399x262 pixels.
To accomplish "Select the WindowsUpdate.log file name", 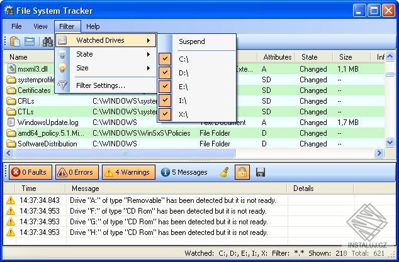I will click(48, 123).
